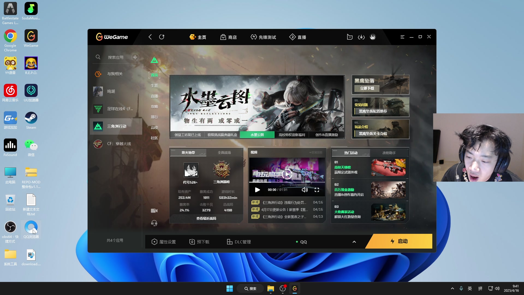524x295 pixels.
Task: Open the 商店 store tab
Action: coord(228,37)
